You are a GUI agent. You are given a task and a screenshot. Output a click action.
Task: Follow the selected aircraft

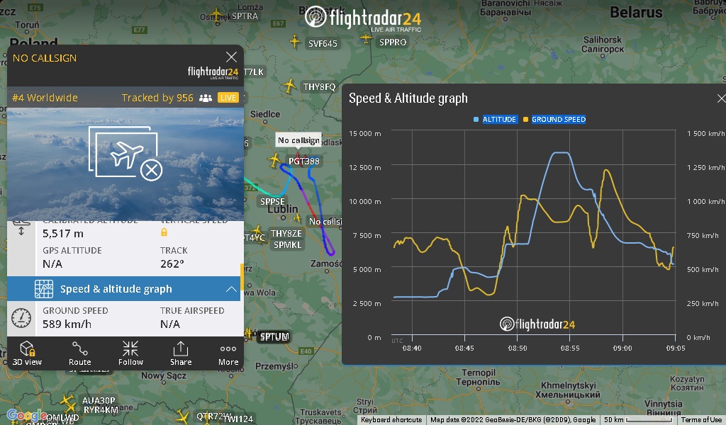(130, 353)
